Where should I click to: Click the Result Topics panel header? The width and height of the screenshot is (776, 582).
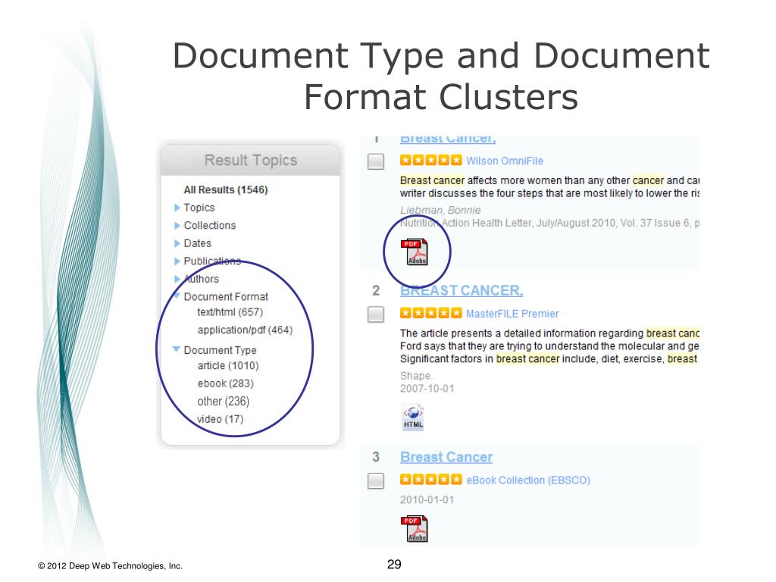coord(251,161)
